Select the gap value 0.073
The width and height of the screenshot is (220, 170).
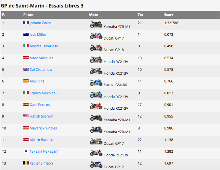click(169, 34)
